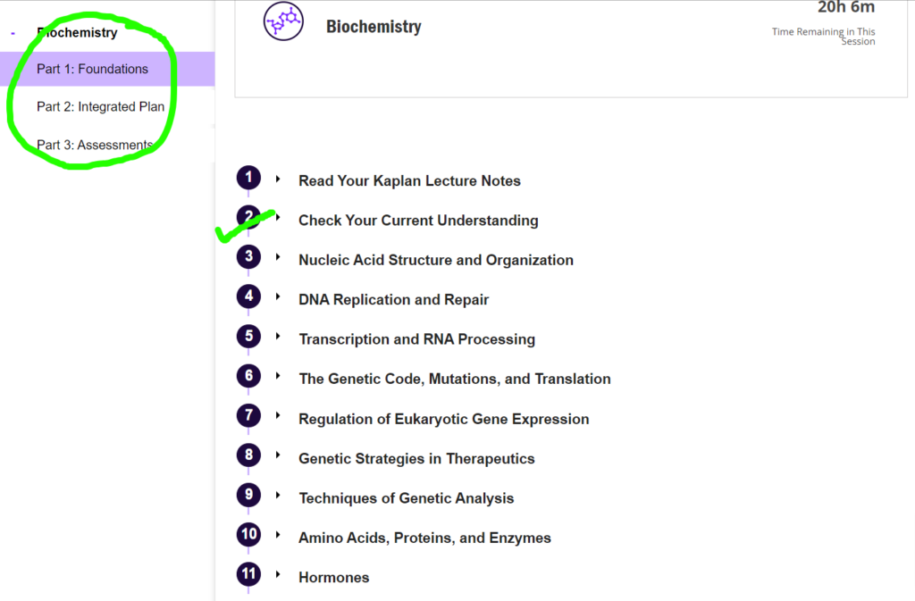
Task: Select the step 1 circle icon
Action: pos(248,177)
